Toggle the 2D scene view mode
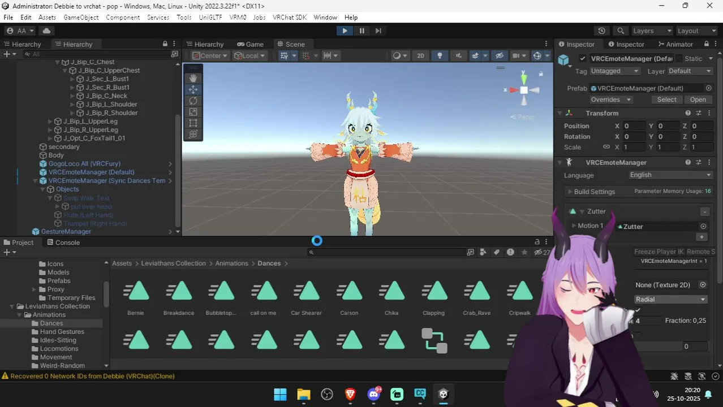723x407 pixels. 420,55
